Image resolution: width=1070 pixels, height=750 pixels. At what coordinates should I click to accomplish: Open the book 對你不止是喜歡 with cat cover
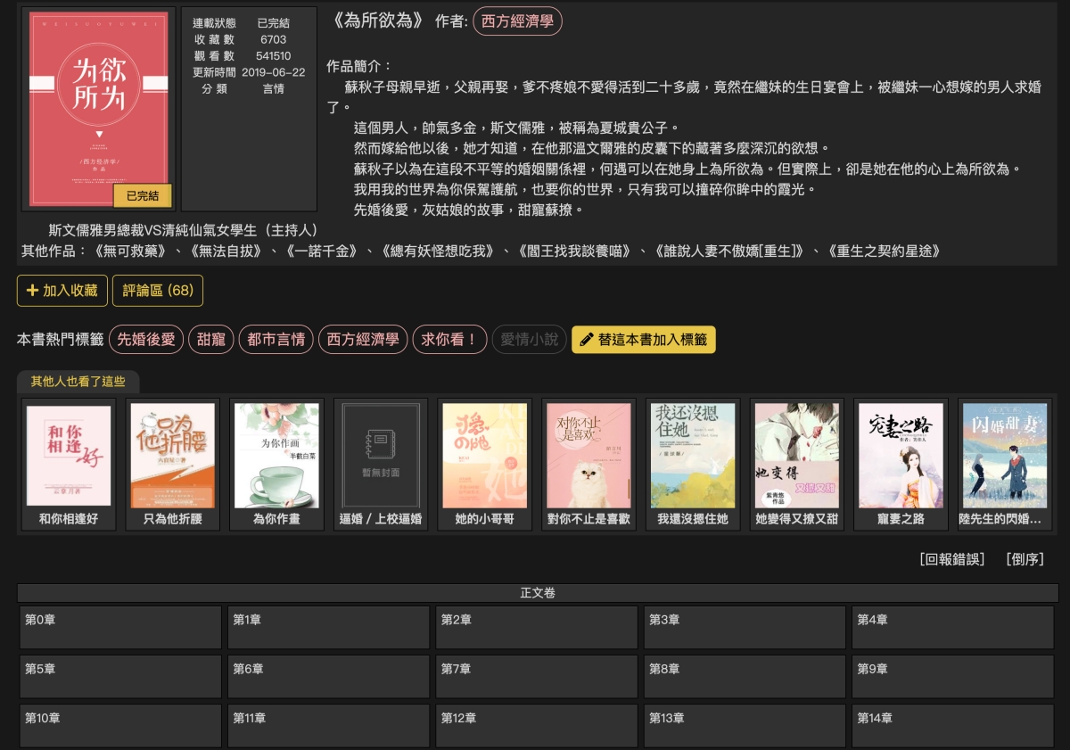(x=588, y=457)
